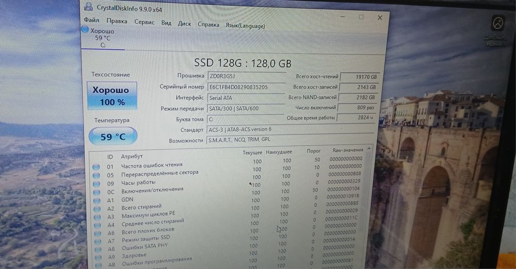The width and height of the screenshot is (516, 269).
Task: Click the drive status circle next to Хорошо
Action: coord(85,29)
